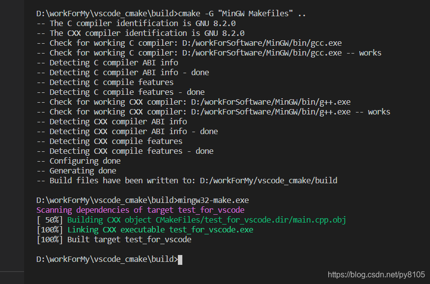Click the Configuring done line
The image size is (430, 284).
(x=79, y=161)
